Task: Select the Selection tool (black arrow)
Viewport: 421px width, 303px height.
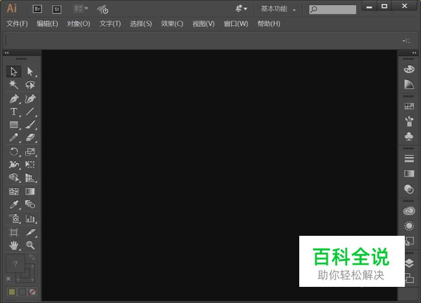Action: (x=14, y=72)
